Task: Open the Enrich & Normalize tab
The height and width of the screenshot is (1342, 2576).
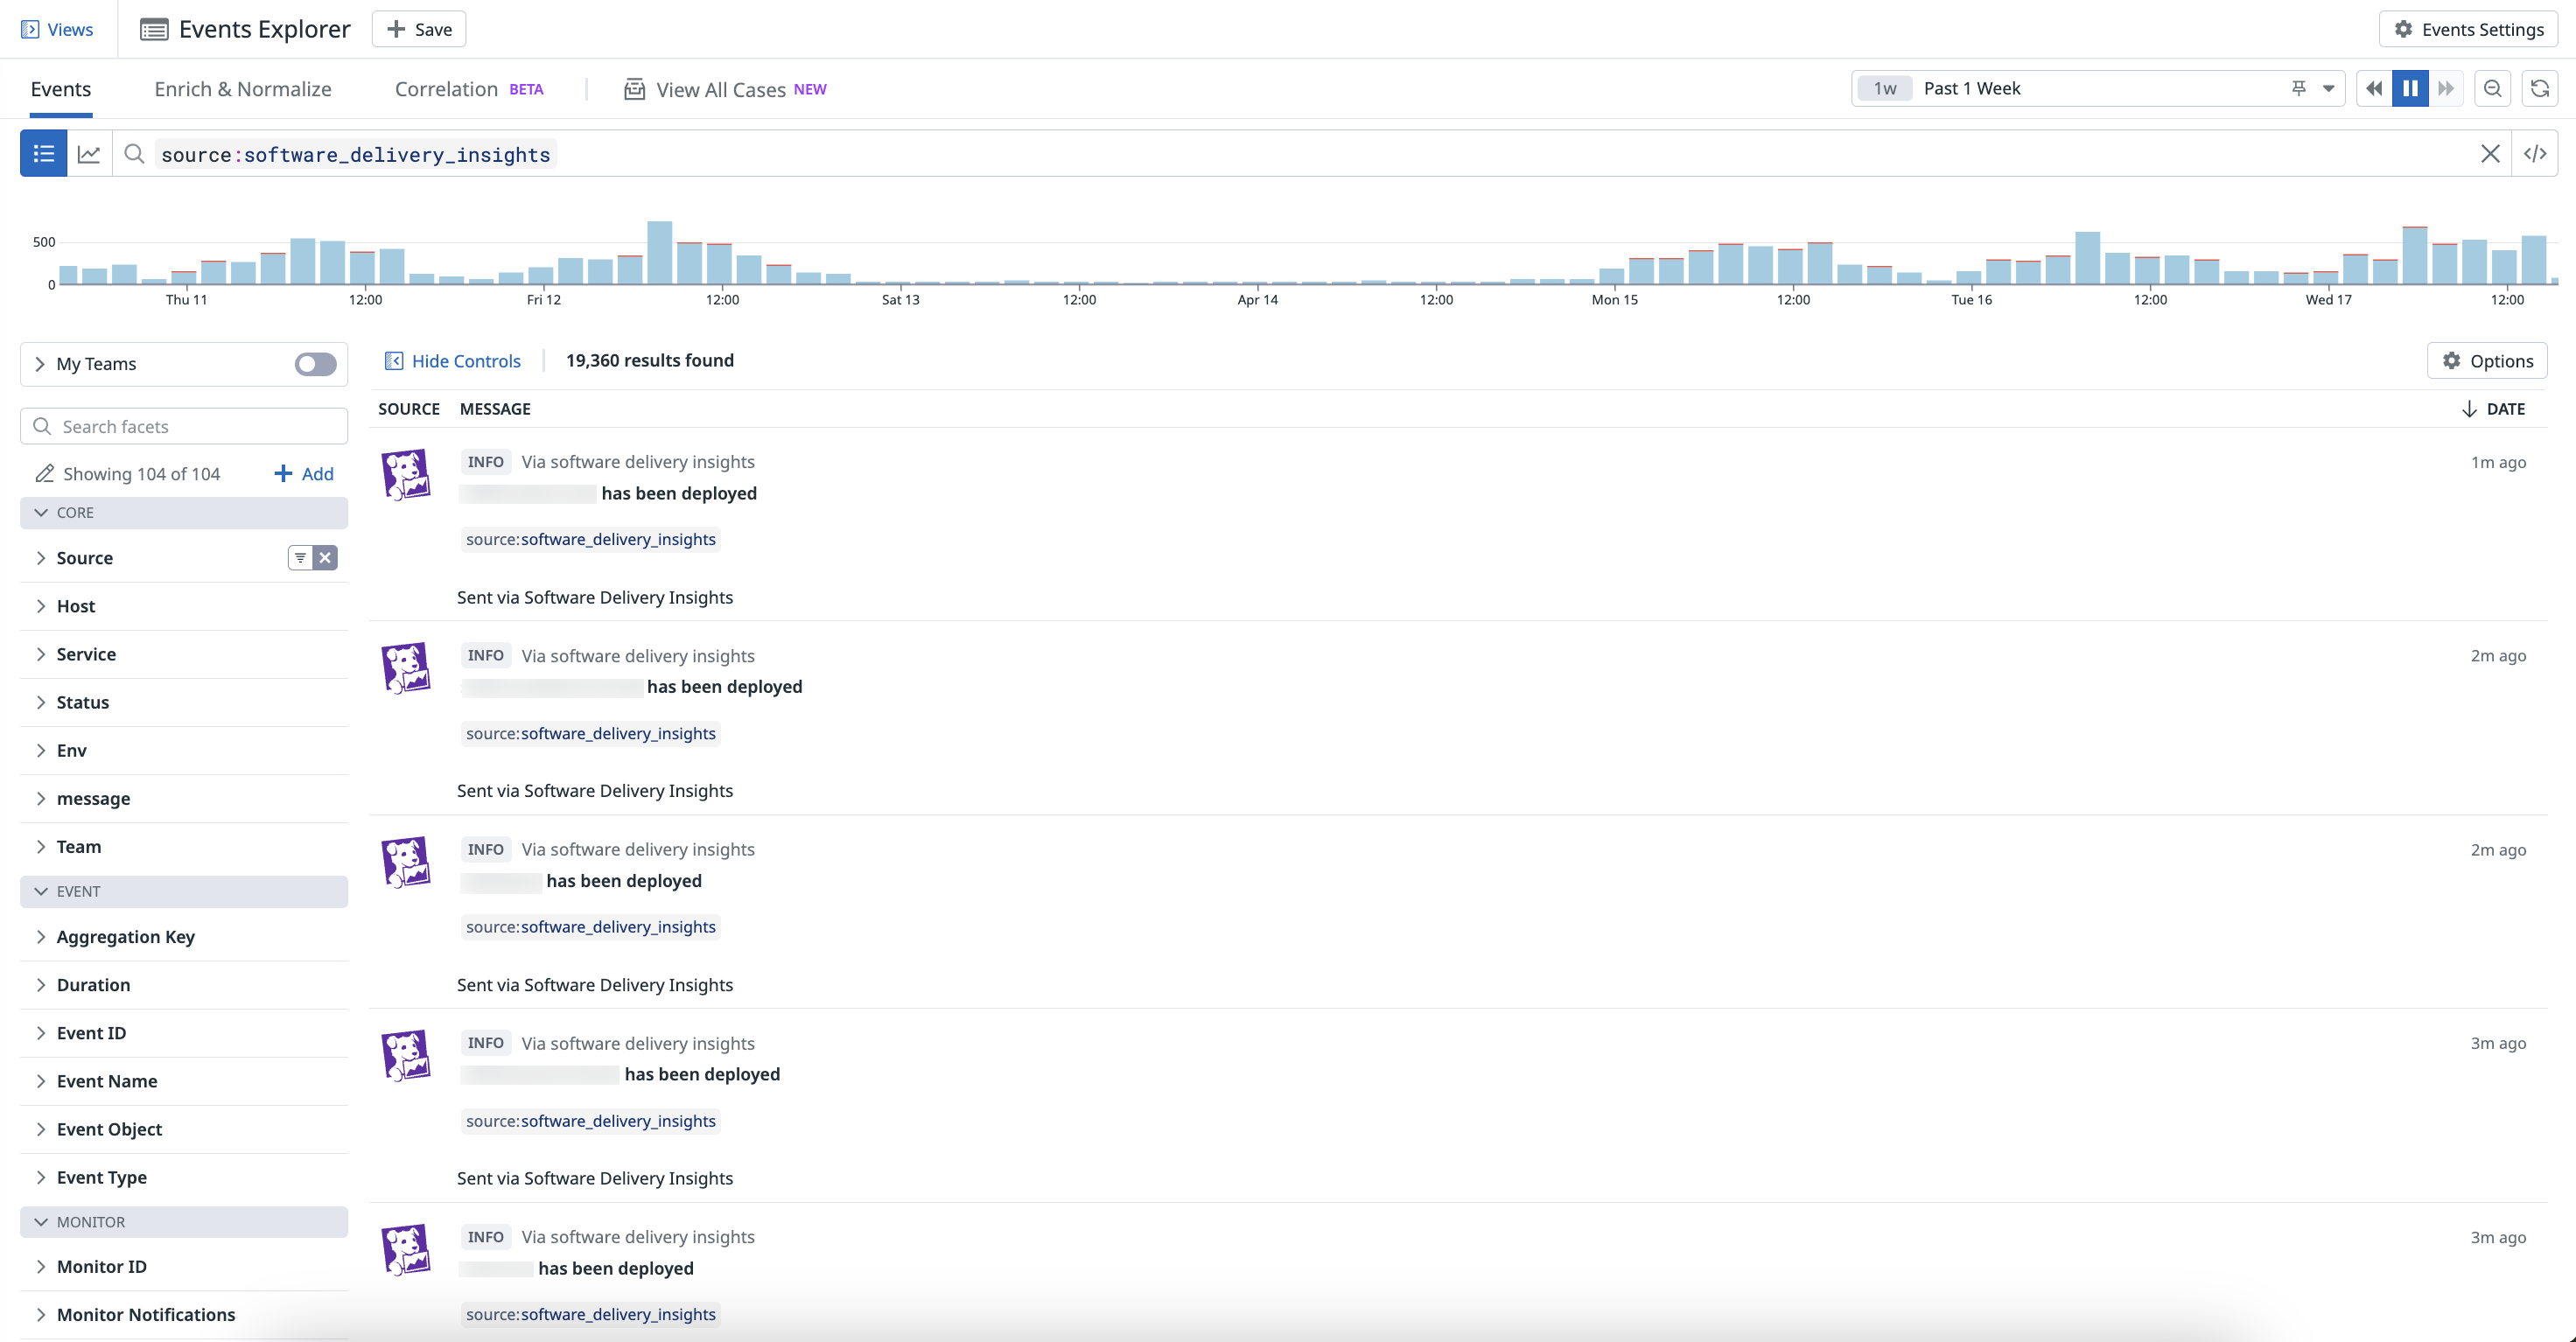Action: [242, 88]
